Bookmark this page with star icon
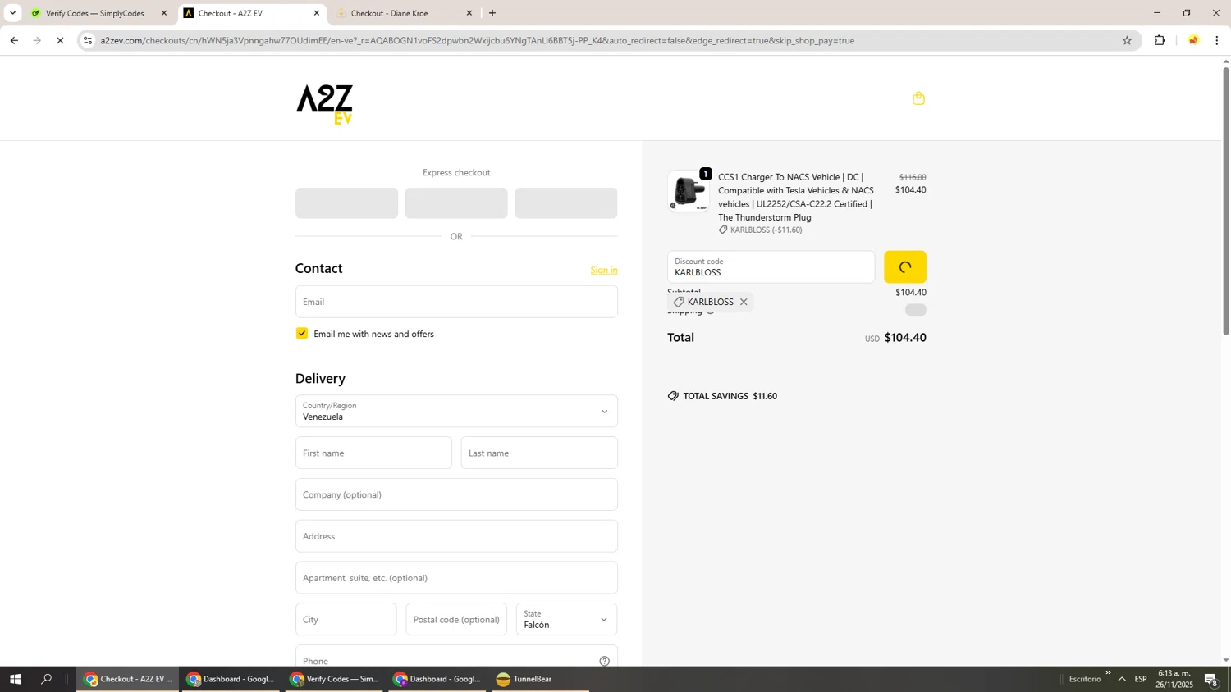This screenshot has width=1231, height=692. [1127, 40]
